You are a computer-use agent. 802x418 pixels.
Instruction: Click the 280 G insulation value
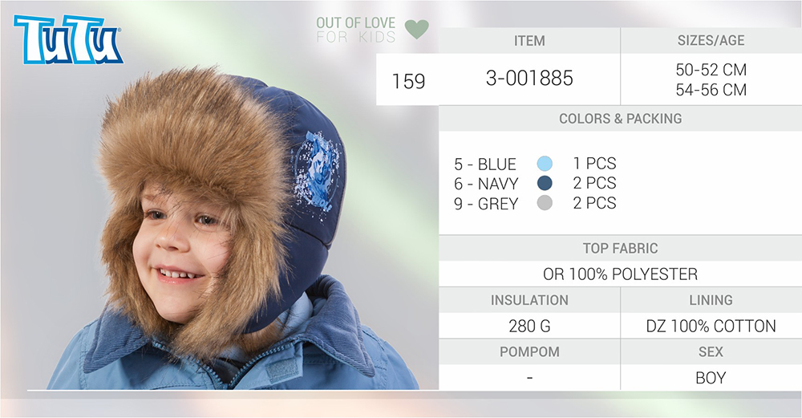pos(529,326)
